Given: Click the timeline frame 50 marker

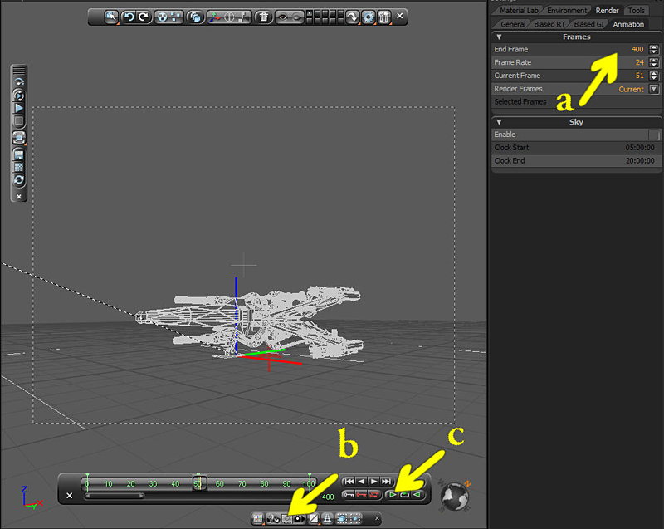Looking at the screenshot, I should pyautogui.click(x=198, y=482).
